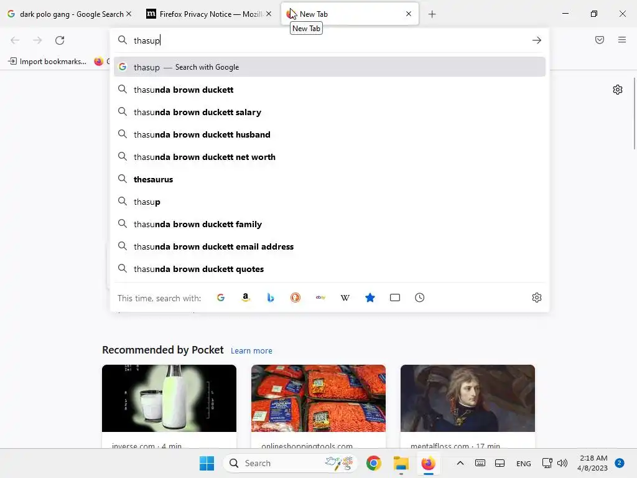
Task: Open Learn more link beside Pocket heading
Action: (x=251, y=350)
